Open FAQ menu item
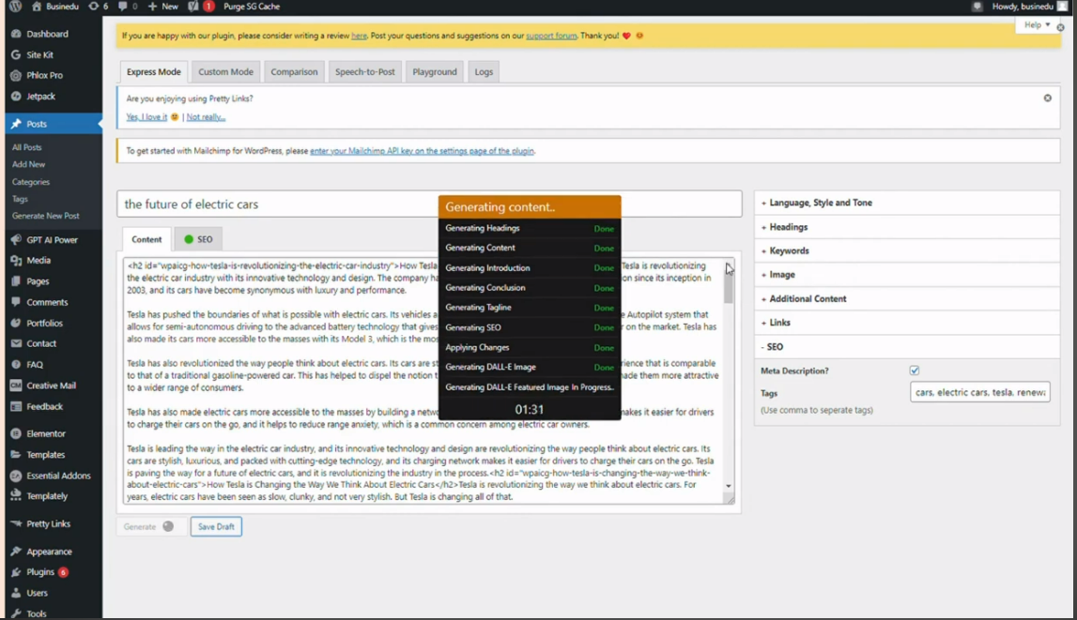This screenshot has height=620, width=1077. coord(35,365)
